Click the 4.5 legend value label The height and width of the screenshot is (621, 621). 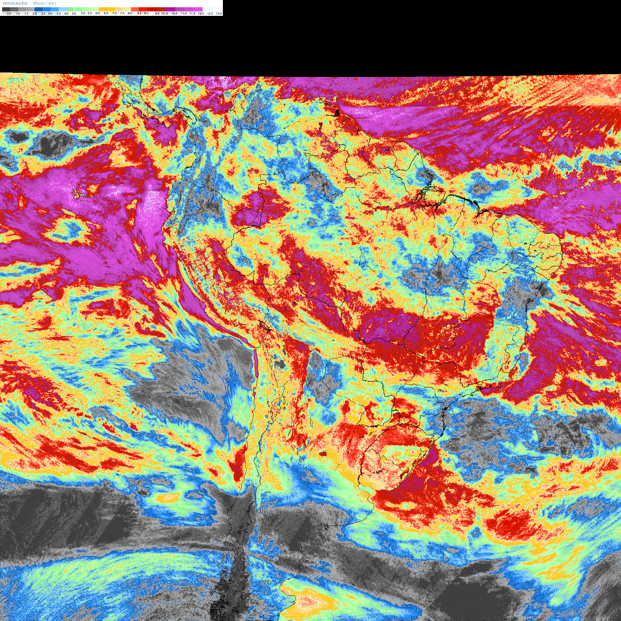[x=74, y=13]
